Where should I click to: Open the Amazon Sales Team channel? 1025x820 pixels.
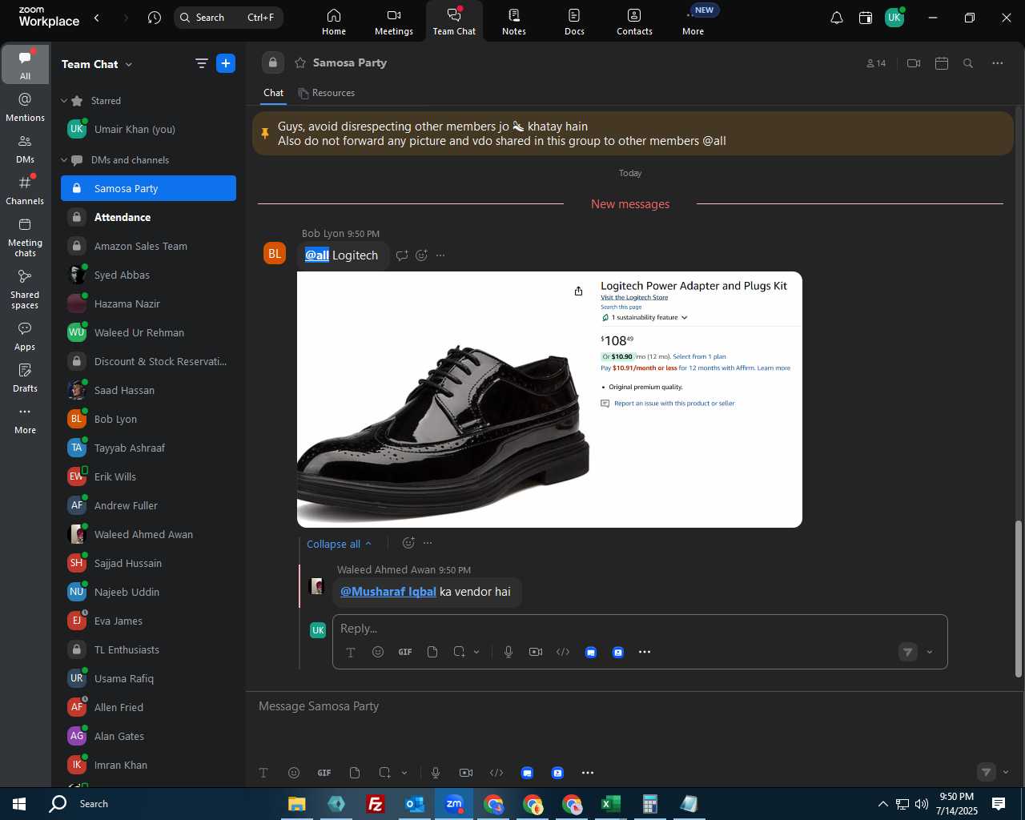point(148,246)
